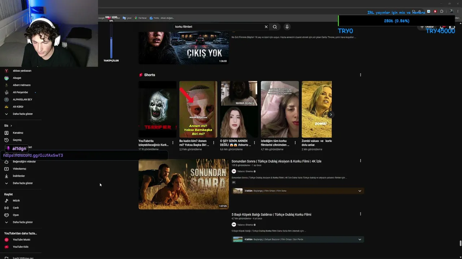Expand Keşfet section's 'Daha fazla göster'
Image resolution: width=462 pixels, height=259 pixels.
(23, 222)
